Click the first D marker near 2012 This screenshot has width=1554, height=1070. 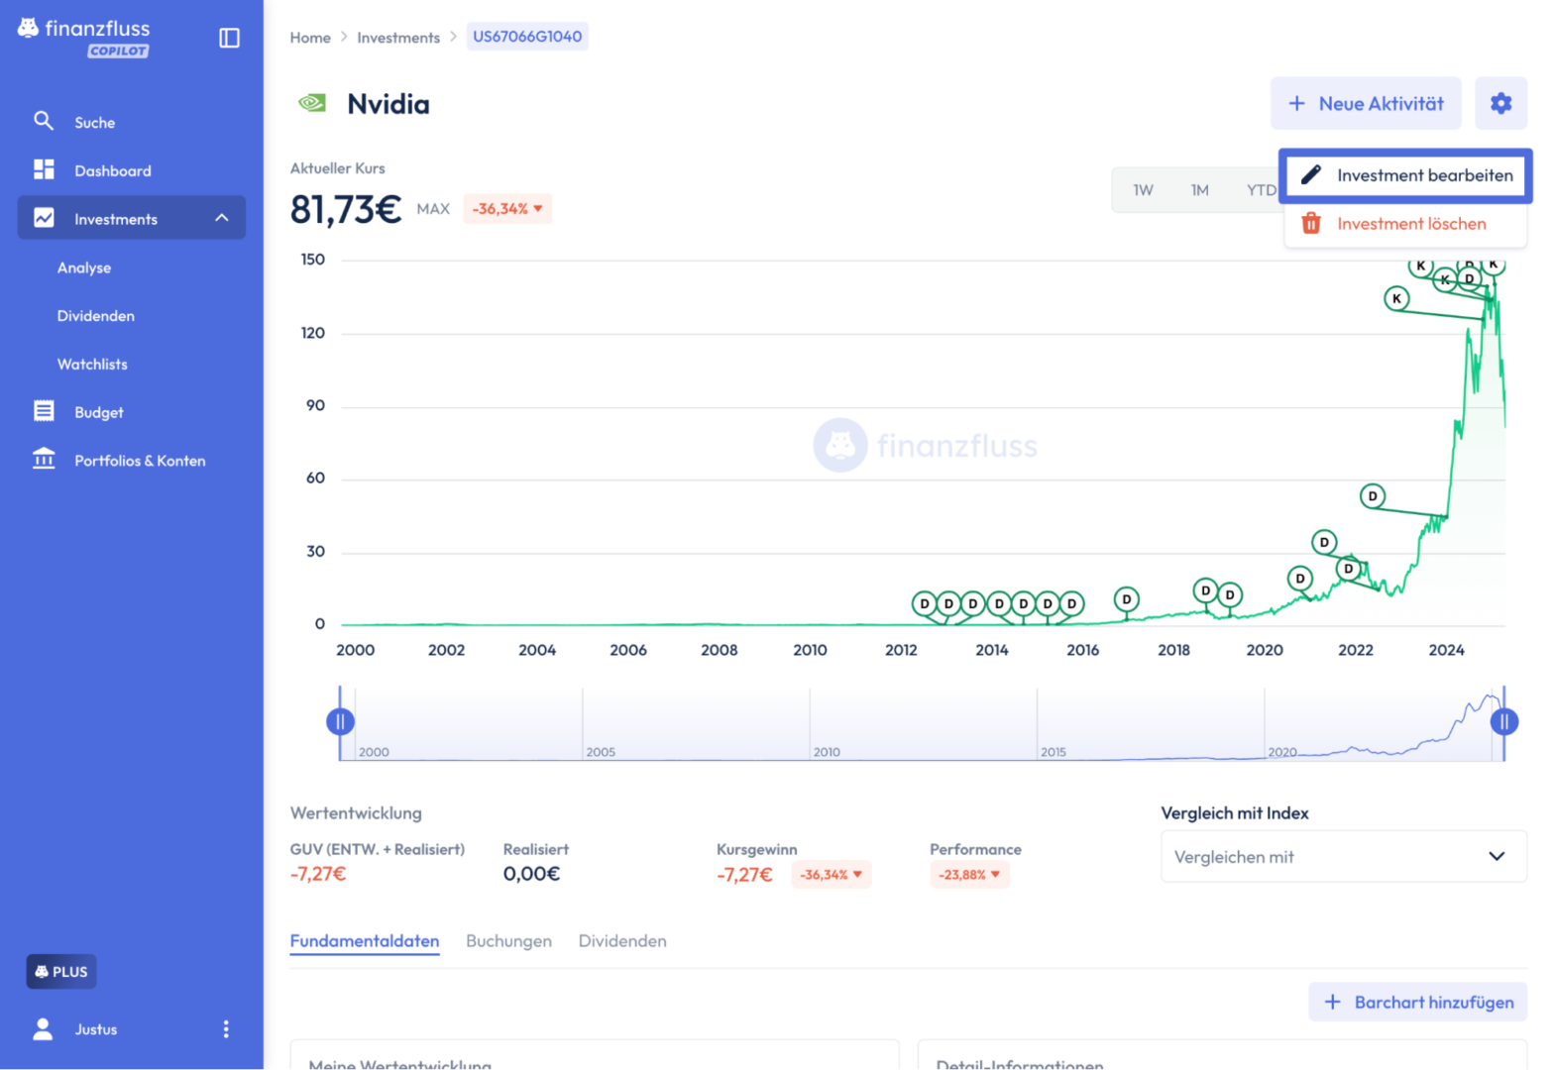[925, 603]
